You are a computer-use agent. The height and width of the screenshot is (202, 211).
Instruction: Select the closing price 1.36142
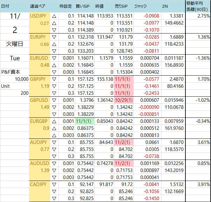click(105, 100)
